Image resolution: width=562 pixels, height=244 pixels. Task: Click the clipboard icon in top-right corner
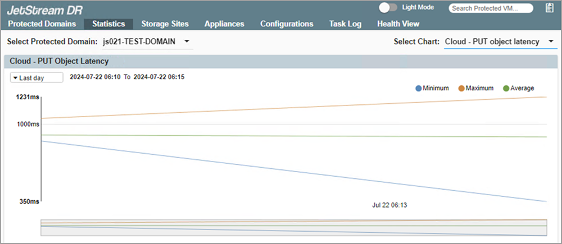point(549,8)
